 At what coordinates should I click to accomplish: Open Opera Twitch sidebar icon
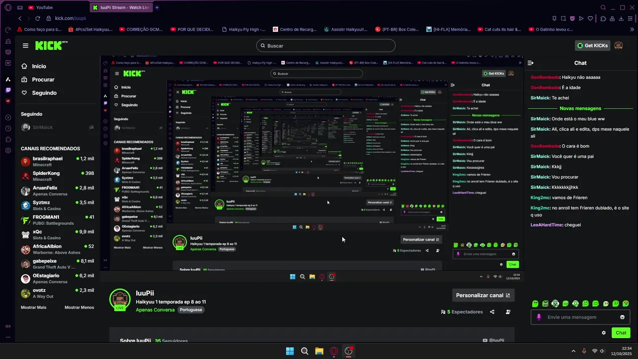click(x=8, y=90)
